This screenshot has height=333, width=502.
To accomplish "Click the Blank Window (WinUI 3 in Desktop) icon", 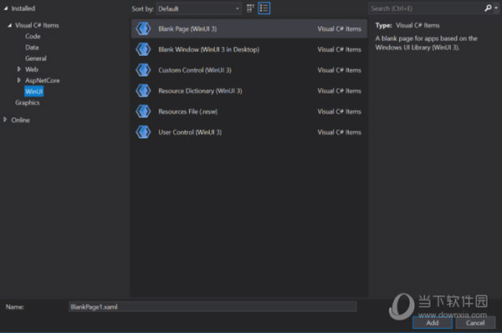I will (x=143, y=49).
